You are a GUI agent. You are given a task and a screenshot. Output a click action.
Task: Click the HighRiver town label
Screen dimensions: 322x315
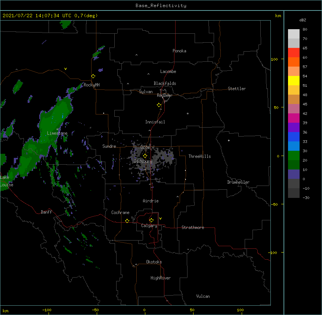point(161,278)
